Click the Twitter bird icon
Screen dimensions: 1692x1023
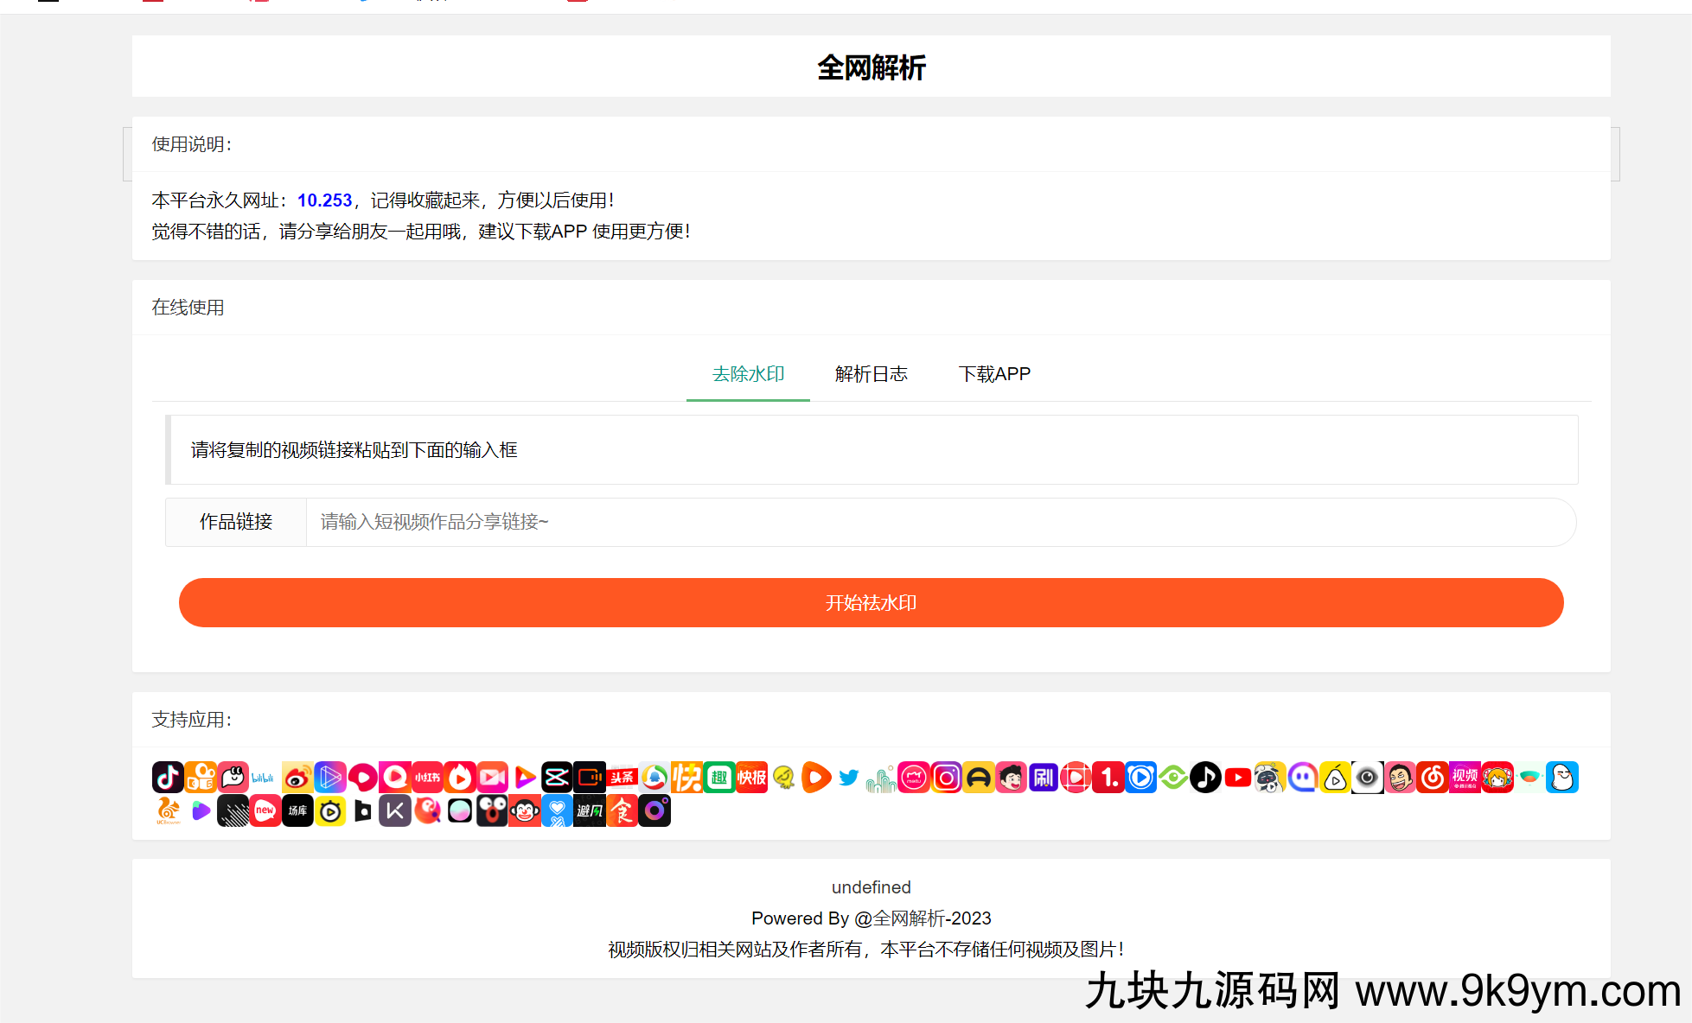coord(849,778)
